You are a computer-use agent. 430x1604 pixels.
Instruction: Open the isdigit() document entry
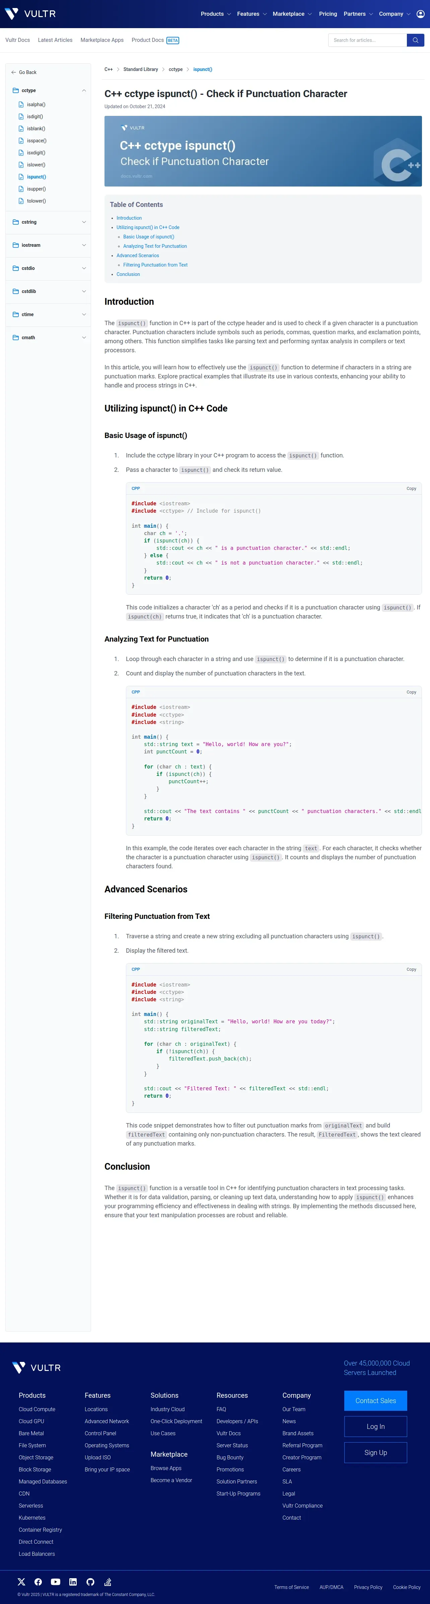(x=35, y=117)
